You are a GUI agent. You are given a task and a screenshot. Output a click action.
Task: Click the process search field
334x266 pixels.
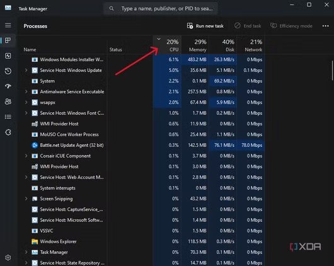[x=161, y=9]
